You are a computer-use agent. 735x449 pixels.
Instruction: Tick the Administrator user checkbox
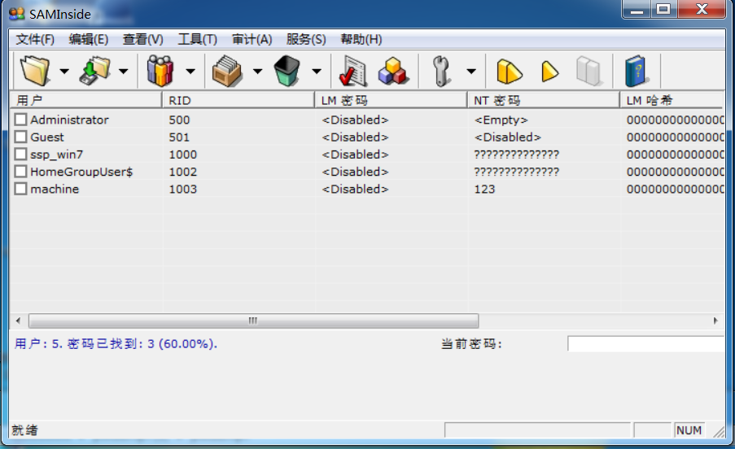20,120
